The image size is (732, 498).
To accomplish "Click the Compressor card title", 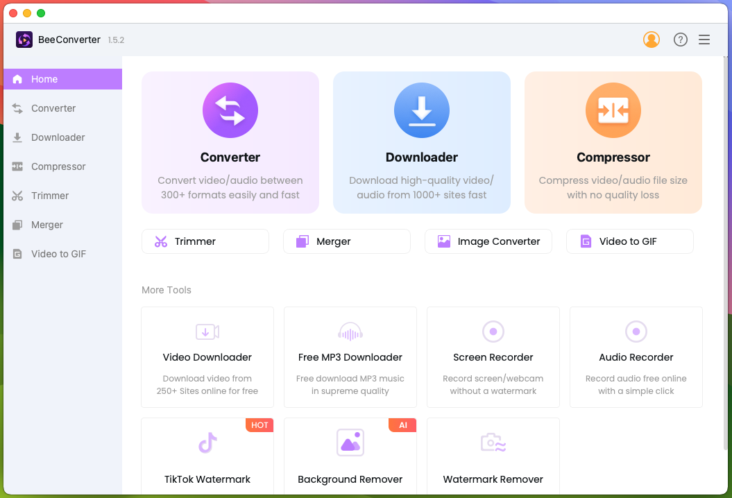I will click(x=613, y=157).
